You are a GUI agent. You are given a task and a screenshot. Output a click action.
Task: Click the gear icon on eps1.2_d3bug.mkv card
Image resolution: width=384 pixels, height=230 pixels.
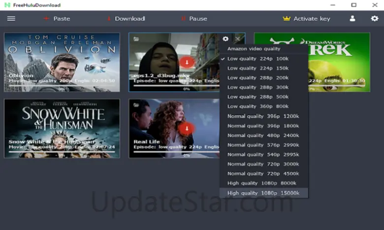tap(225, 39)
